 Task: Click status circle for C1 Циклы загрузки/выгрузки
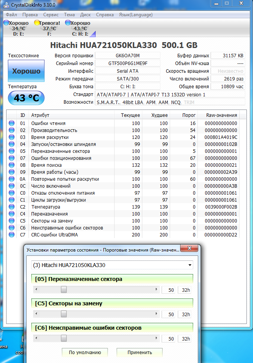coord(12,200)
